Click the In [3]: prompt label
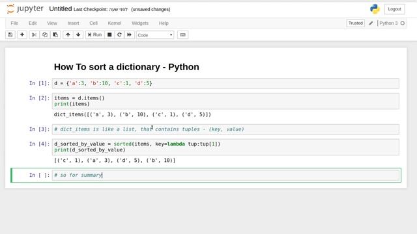 point(39,129)
